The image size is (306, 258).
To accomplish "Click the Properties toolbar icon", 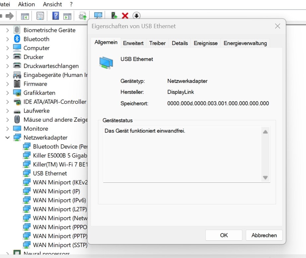I will [40, 16].
